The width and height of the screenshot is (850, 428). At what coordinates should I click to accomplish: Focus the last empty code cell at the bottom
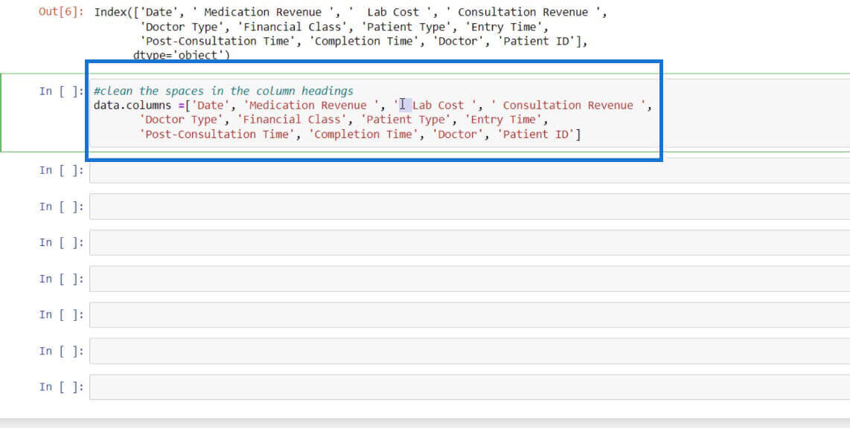click(470, 387)
